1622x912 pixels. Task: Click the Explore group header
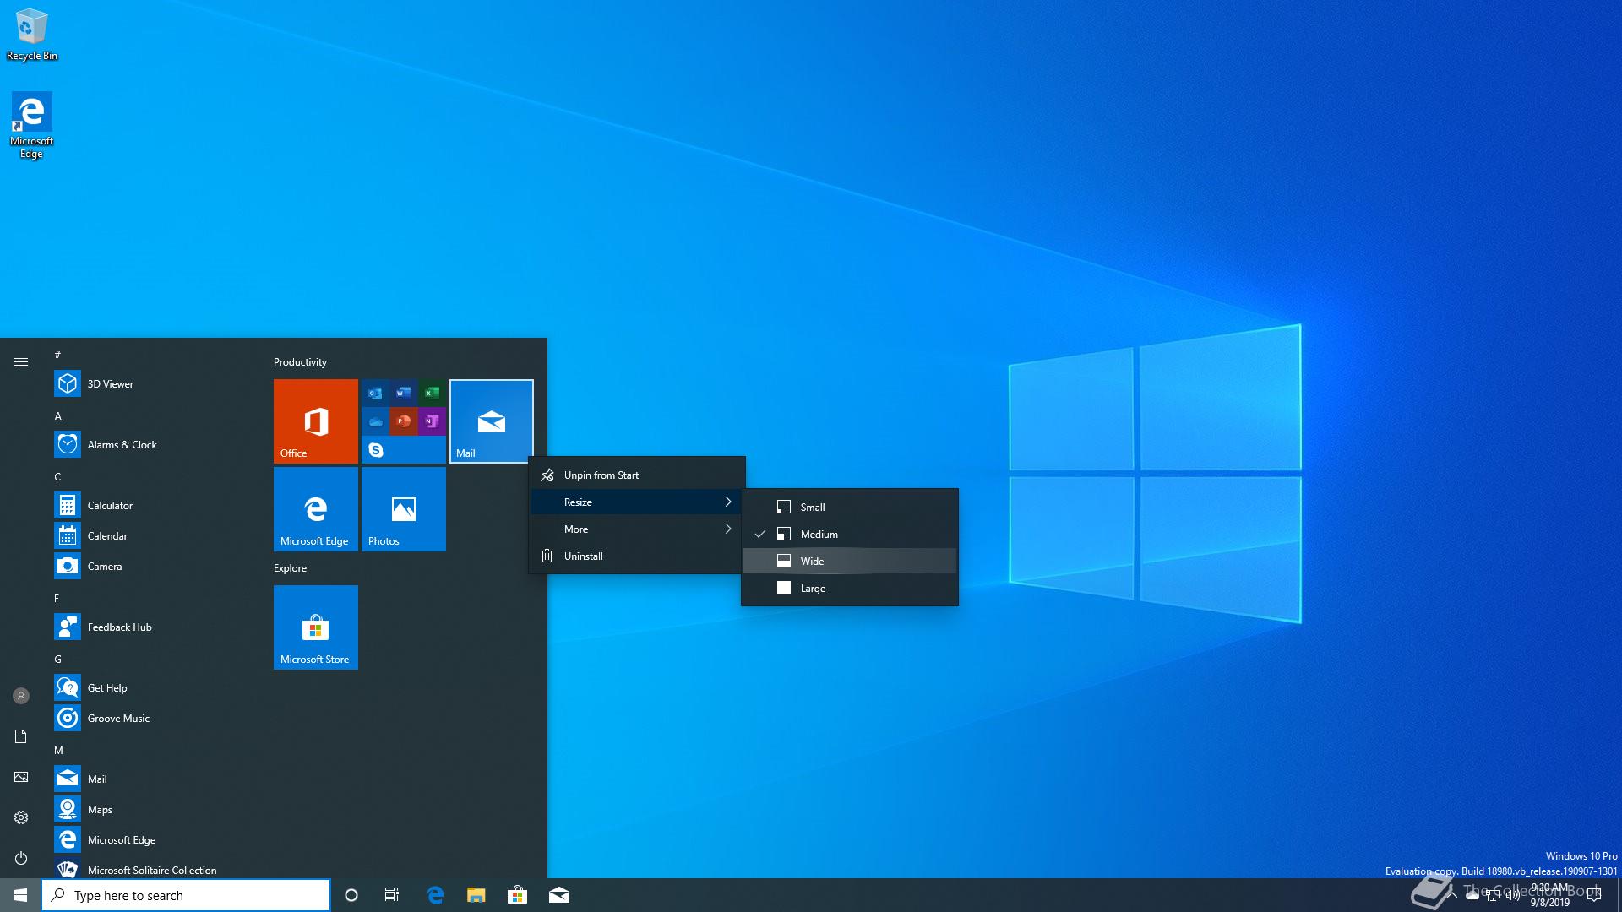tap(290, 567)
